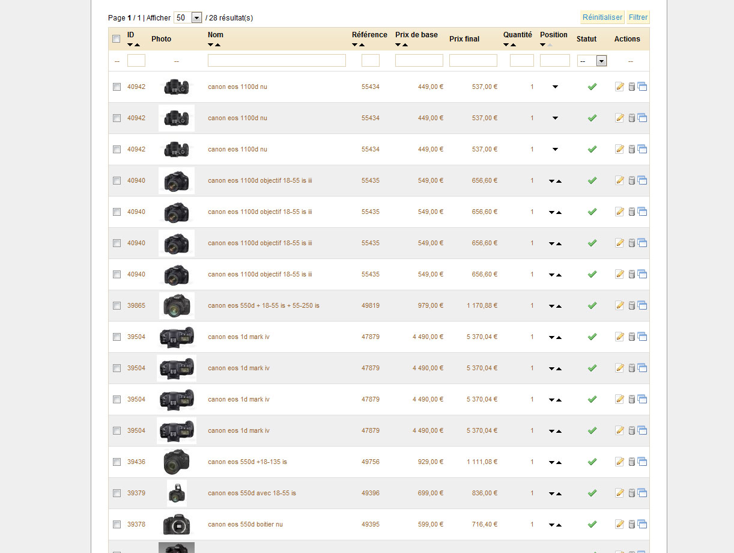The width and height of the screenshot is (734, 553).
Task: Open canon eos 550d + 18-55 is + 55-250 is
Action: pyautogui.click(x=264, y=305)
